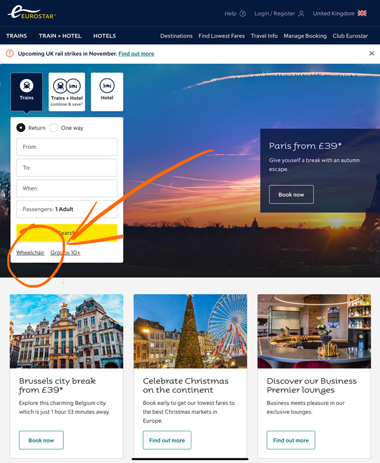The width and height of the screenshot is (380, 463).
Task: Click 'Celebrate Christmas on the continent' heading
Action: click(186, 385)
